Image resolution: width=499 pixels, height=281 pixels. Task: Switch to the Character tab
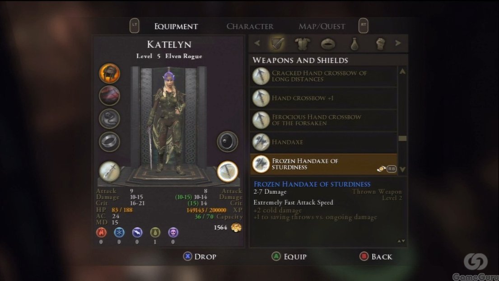point(250,26)
